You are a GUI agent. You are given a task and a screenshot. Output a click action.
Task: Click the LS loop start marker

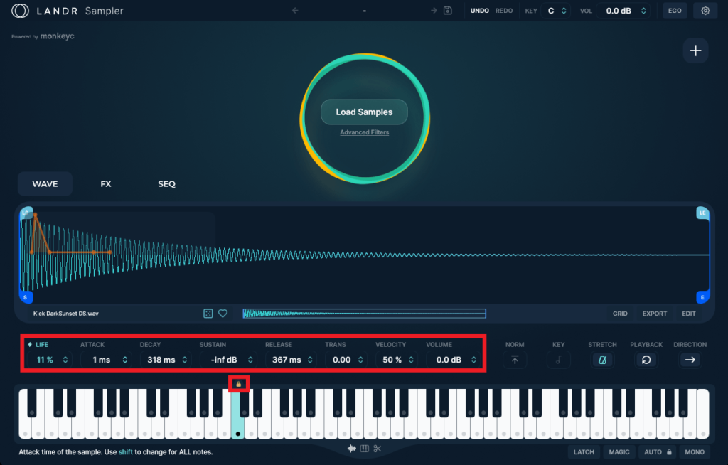pyautogui.click(x=26, y=213)
